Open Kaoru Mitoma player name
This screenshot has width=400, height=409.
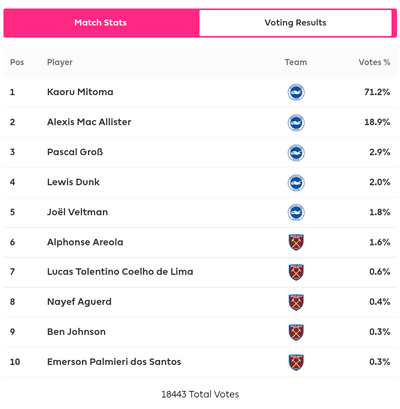(80, 92)
